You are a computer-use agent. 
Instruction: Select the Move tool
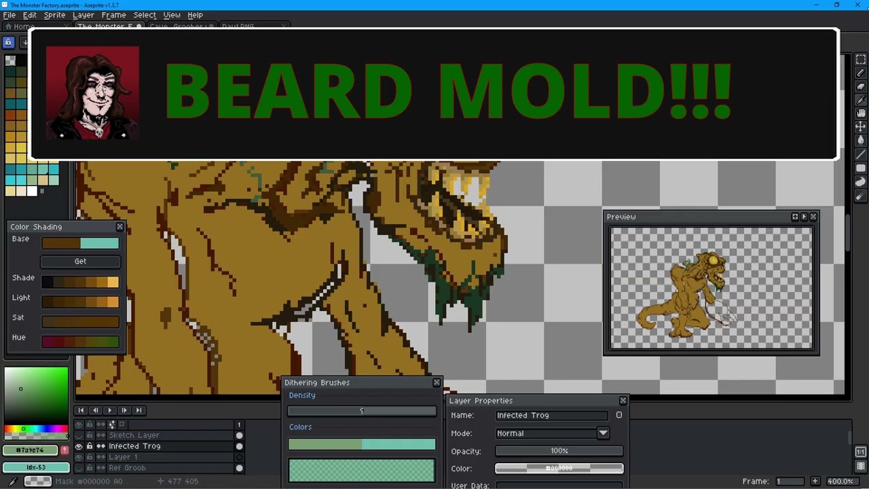(860, 127)
